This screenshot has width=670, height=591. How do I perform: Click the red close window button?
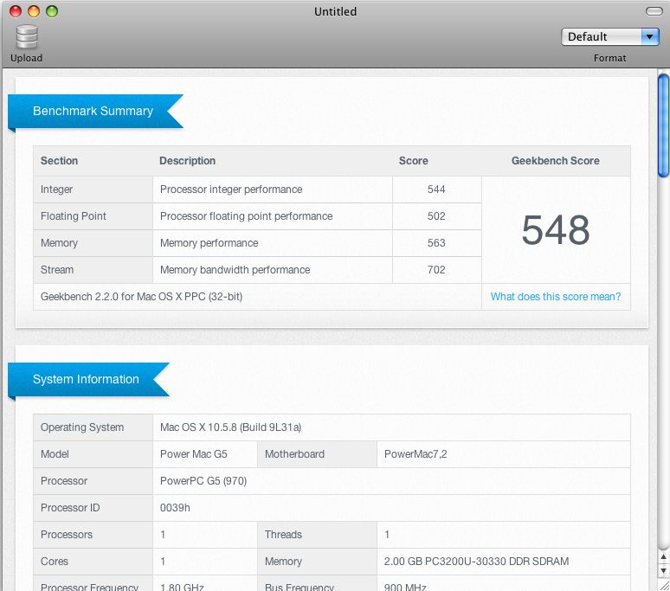pyautogui.click(x=16, y=11)
